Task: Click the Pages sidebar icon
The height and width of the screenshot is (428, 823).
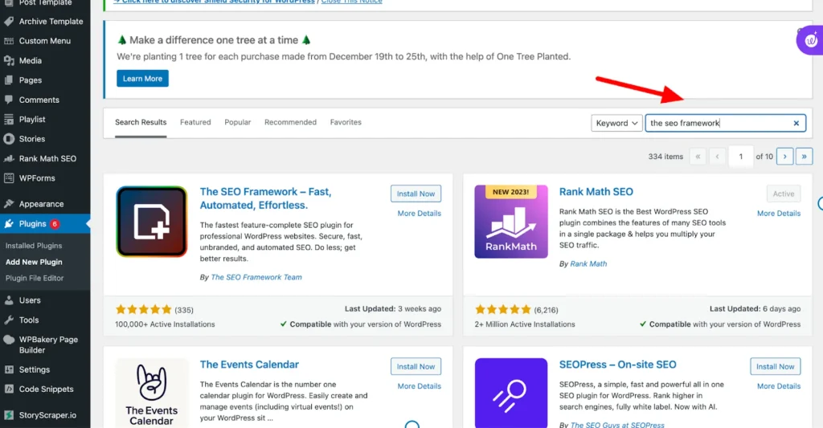Action: (x=8, y=80)
